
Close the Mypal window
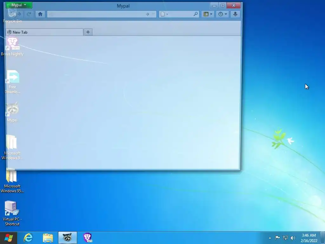[x=234, y=5]
